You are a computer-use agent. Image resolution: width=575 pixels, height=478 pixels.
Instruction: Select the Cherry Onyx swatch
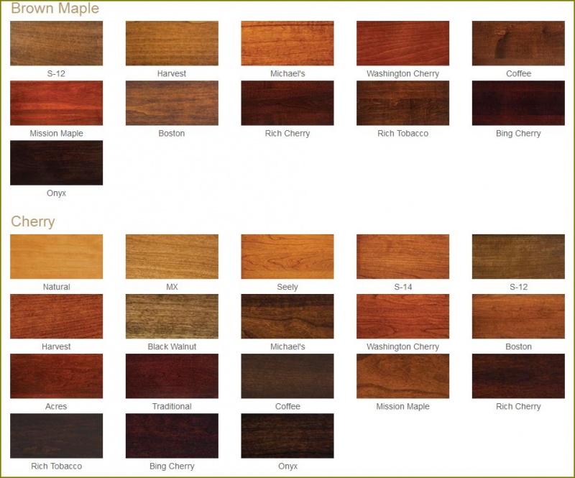(x=287, y=436)
